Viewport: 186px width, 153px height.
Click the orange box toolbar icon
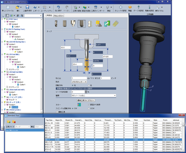click(130, 7)
